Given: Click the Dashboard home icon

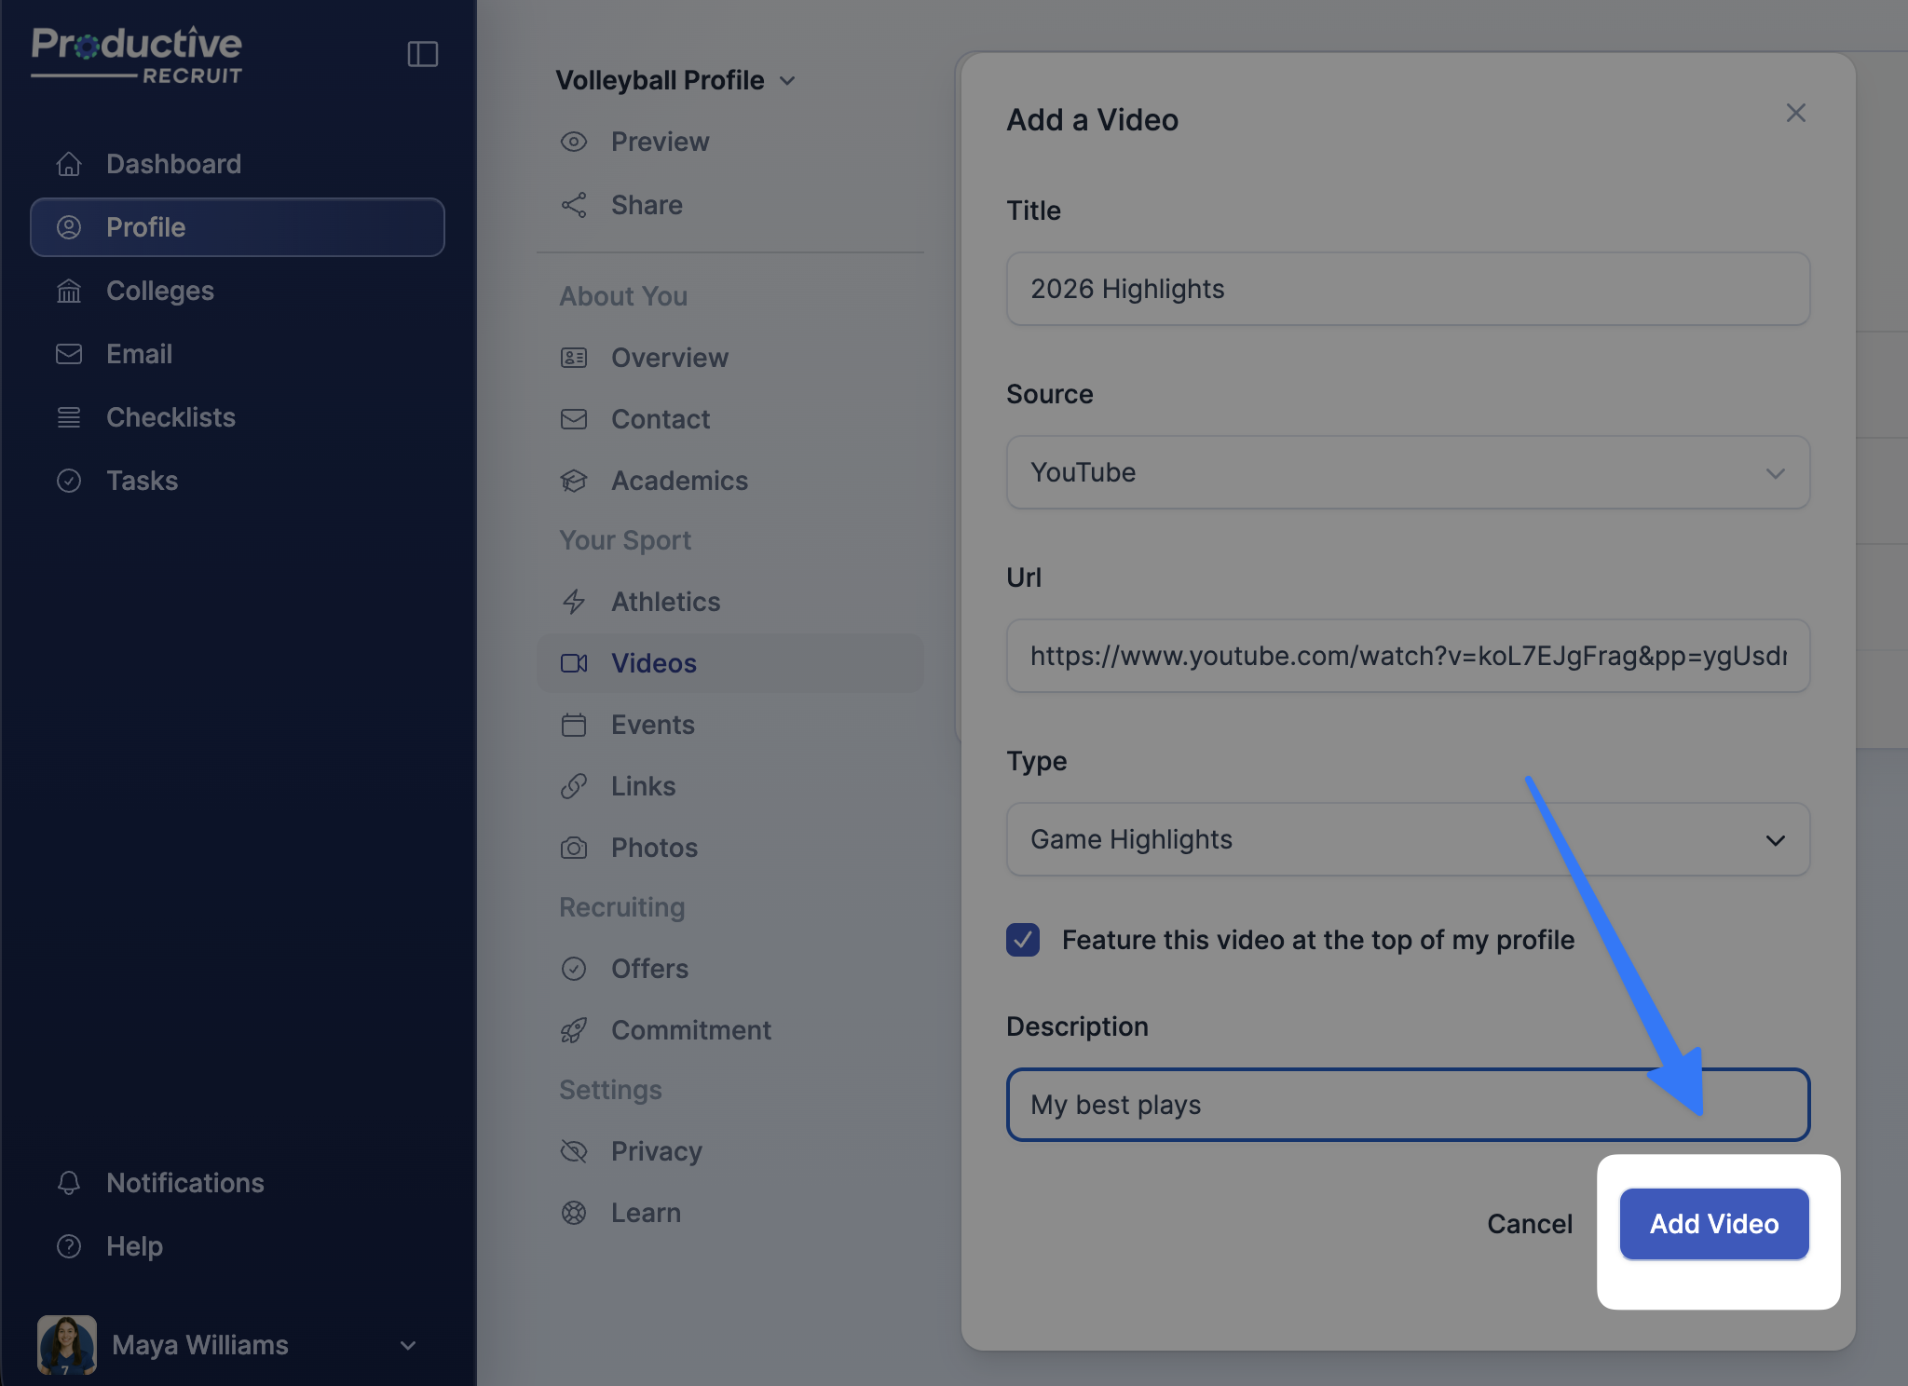Looking at the screenshot, I should coord(69,164).
